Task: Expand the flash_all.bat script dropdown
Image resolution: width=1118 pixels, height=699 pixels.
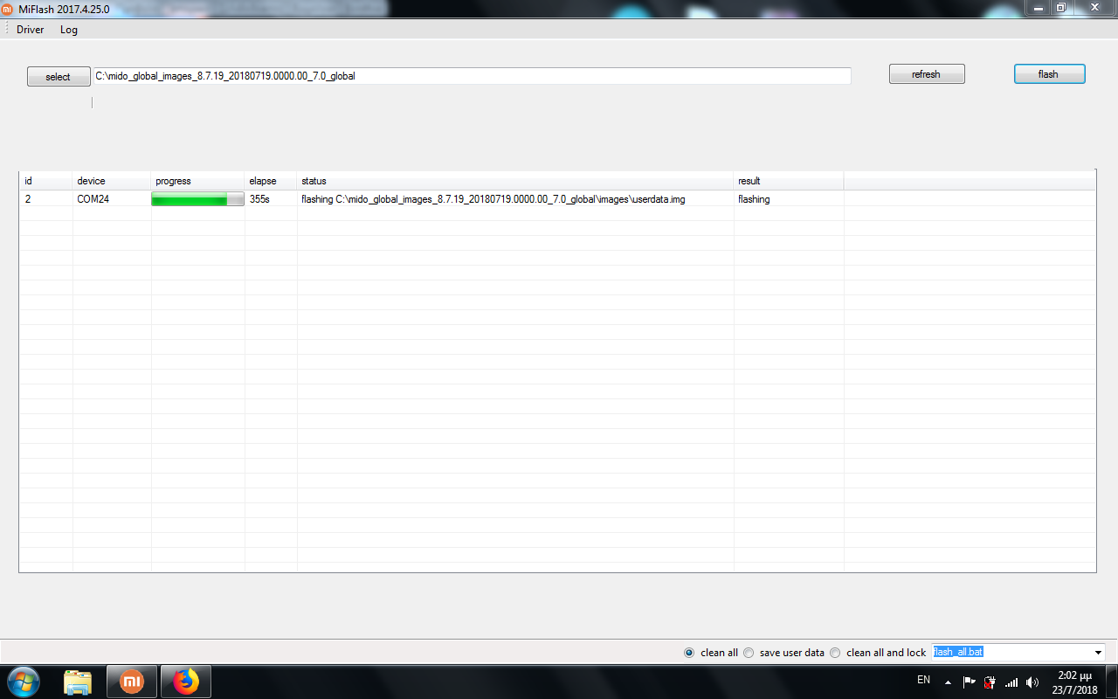Action: (1098, 653)
